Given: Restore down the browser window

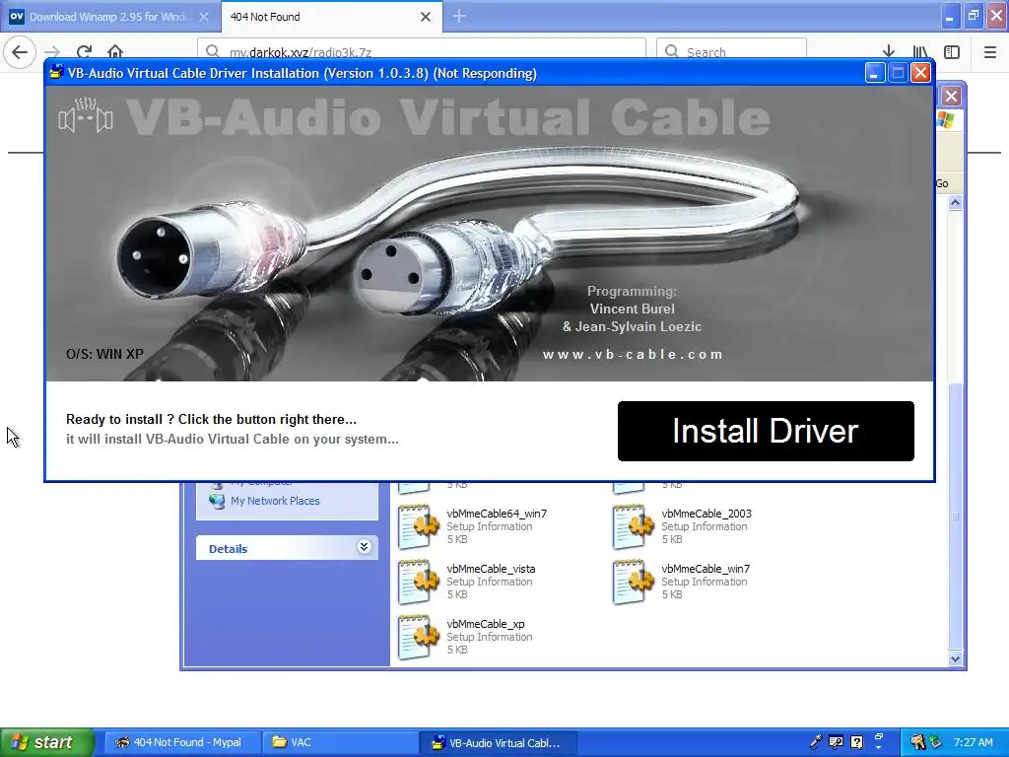Looking at the screenshot, I should [x=973, y=16].
